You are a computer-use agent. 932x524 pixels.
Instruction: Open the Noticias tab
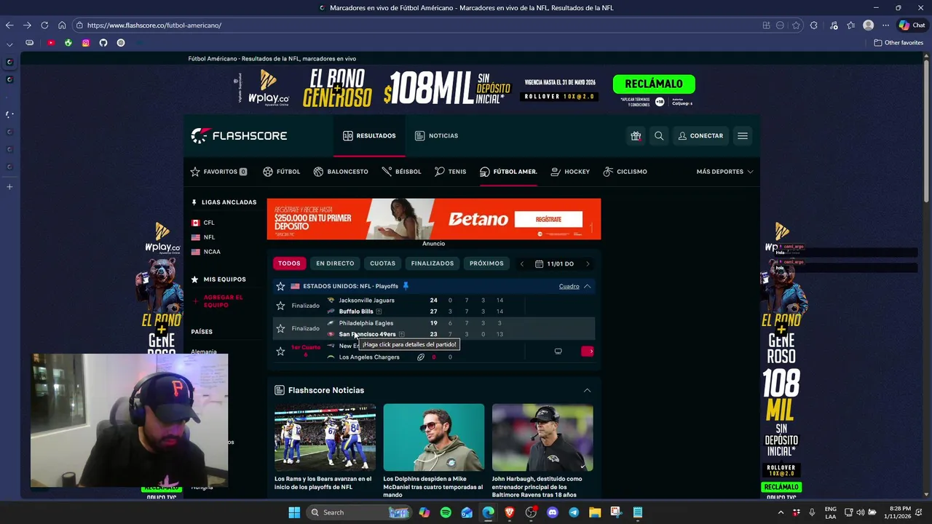[436, 136]
